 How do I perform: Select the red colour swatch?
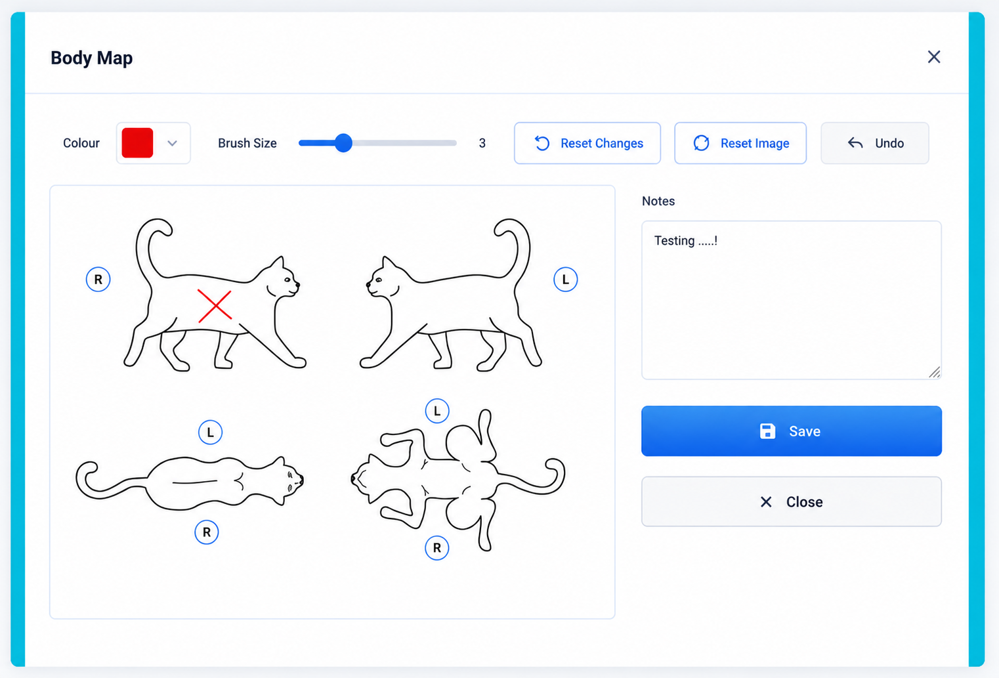coord(137,143)
